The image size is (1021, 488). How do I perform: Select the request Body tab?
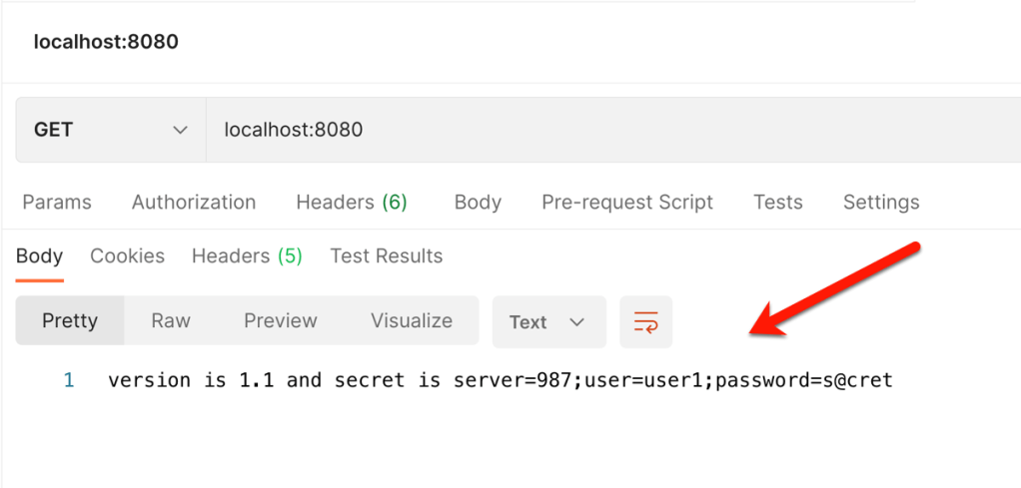pyautogui.click(x=478, y=203)
